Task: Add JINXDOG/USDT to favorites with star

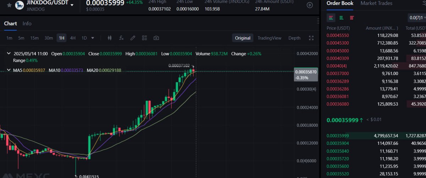Action: (9, 5)
